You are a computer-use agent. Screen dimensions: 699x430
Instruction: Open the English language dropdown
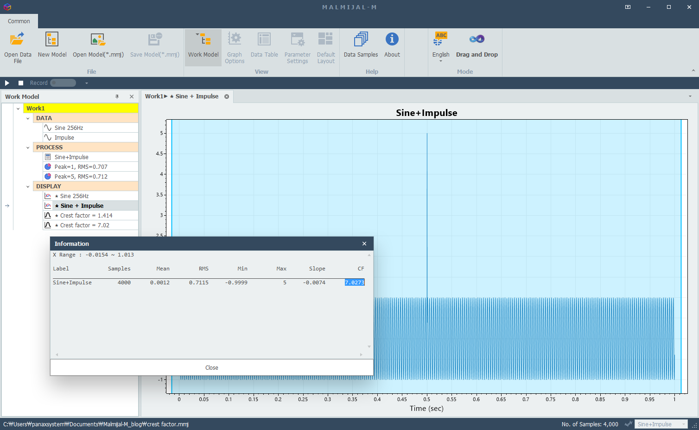pyautogui.click(x=441, y=47)
